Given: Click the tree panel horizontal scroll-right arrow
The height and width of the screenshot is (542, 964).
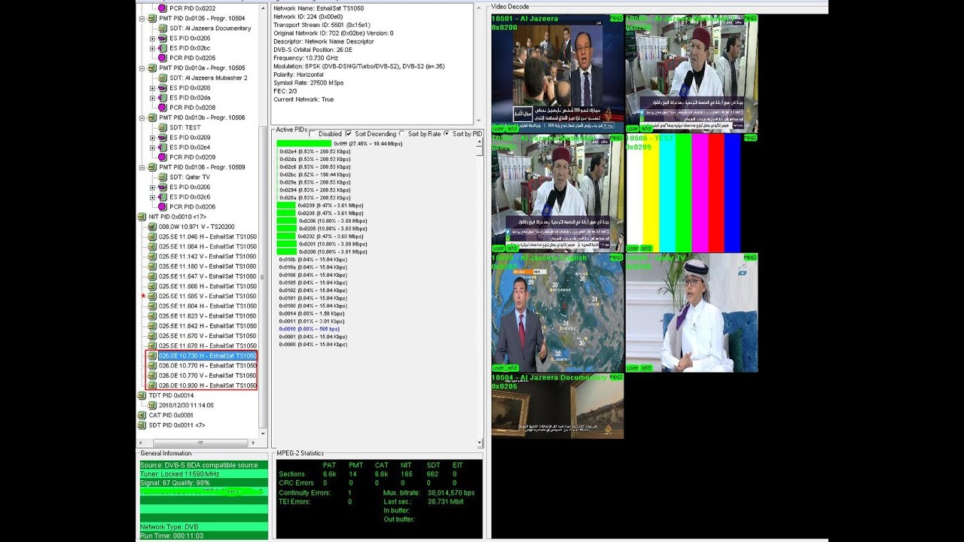Looking at the screenshot, I should pyautogui.click(x=252, y=443).
